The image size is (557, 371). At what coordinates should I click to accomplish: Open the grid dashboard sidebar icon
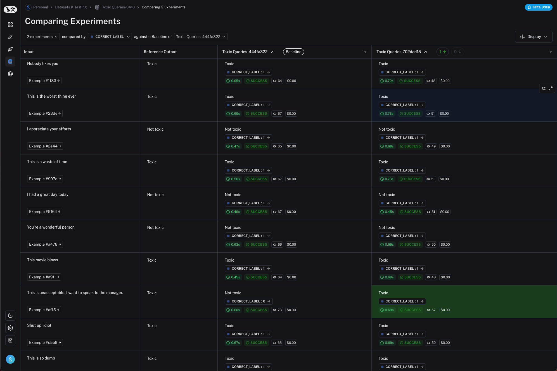click(10, 25)
